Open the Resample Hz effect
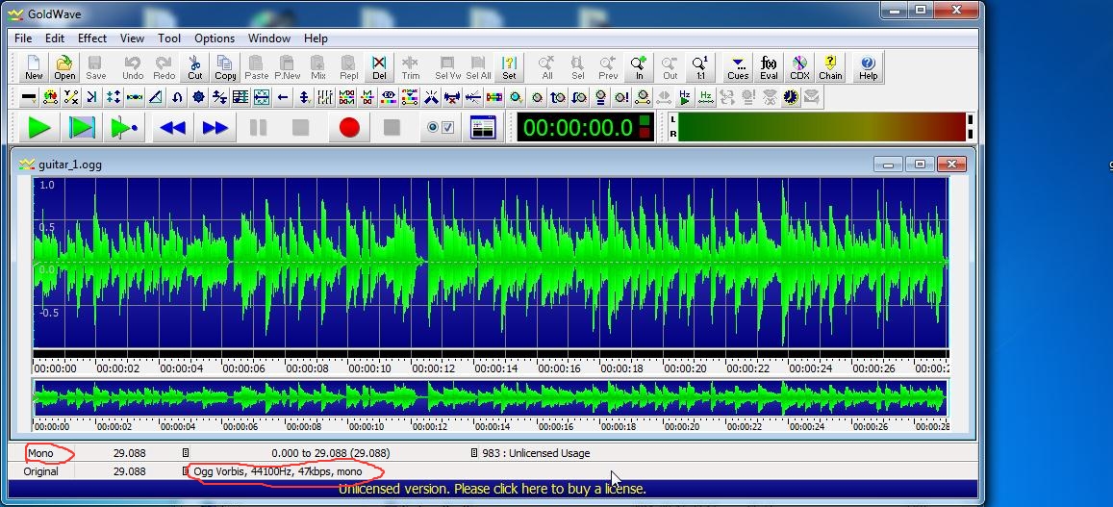This screenshot has width=1113, height=507. (x=705, y=97)
